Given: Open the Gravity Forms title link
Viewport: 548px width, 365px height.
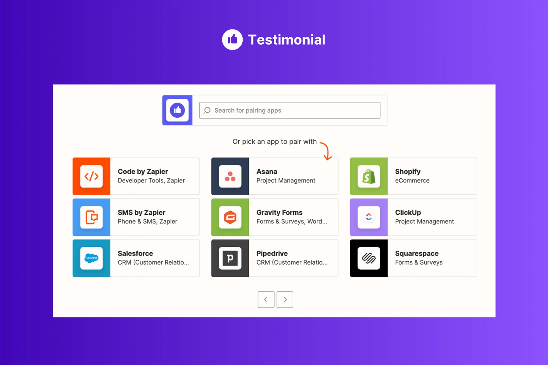Looking at the screenshot, I should tap(279, 212).
